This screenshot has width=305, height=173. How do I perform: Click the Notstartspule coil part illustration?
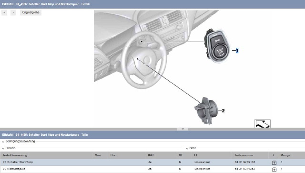click(206, 111)
